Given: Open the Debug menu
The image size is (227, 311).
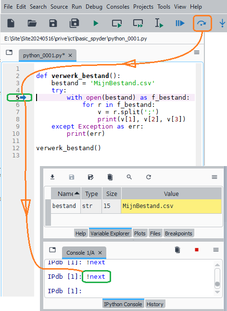Looking at the screenshot, I should [x=94, y=7].
